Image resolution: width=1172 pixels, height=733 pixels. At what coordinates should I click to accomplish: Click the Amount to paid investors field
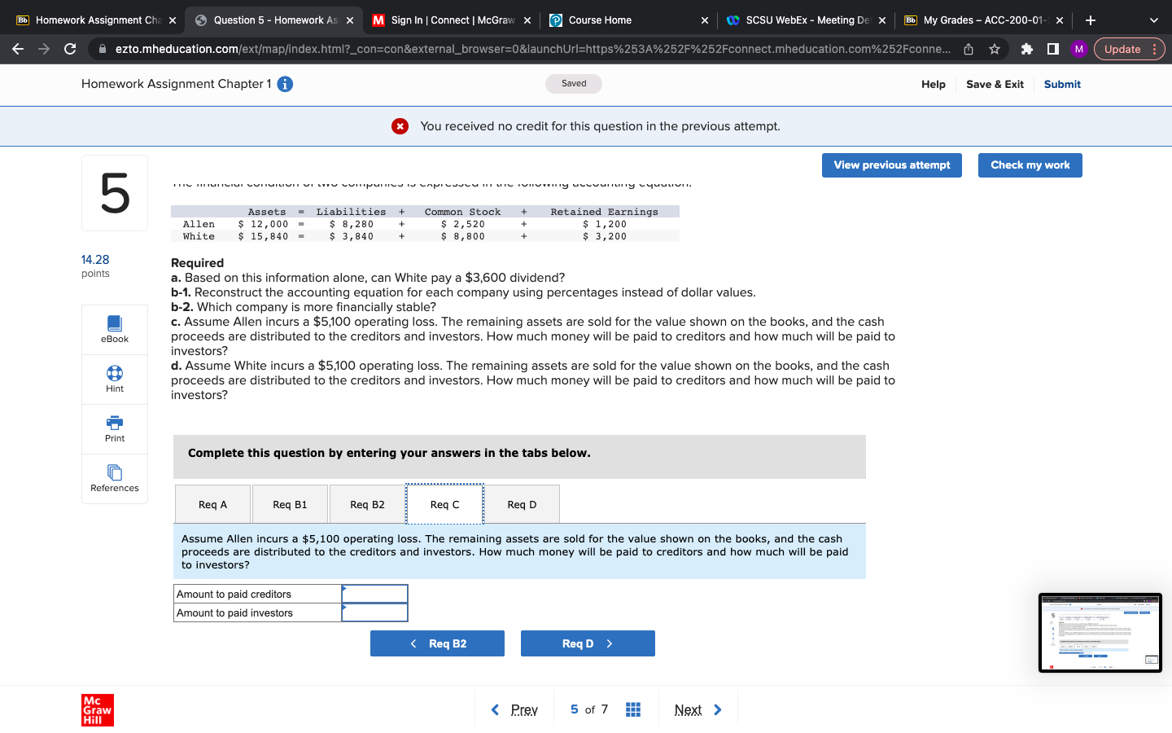click(374, 612)
